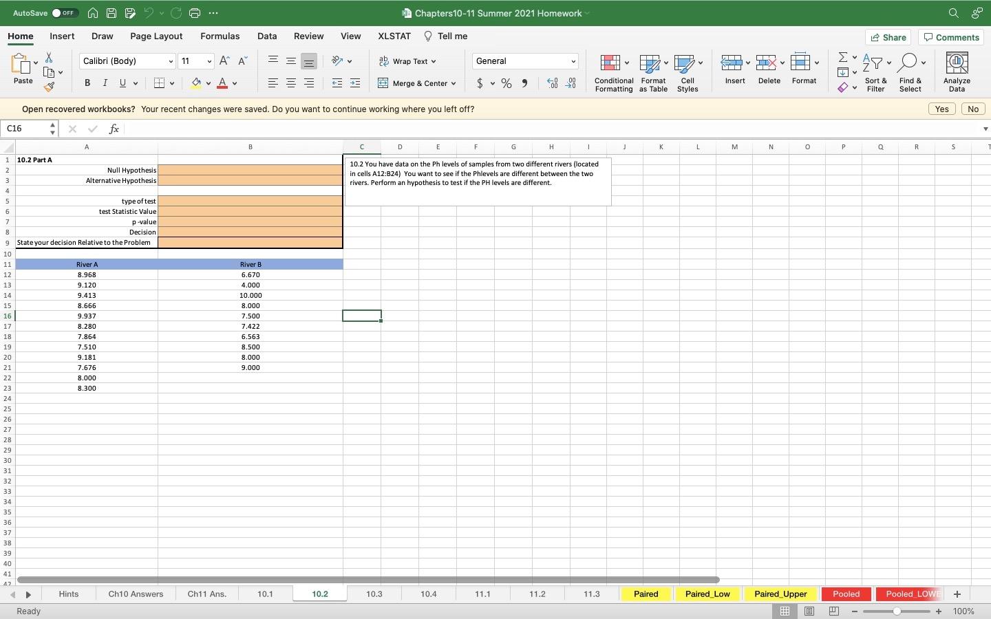Decrease the cell indent
The height and width of the screenshot is (619, 991).
tap(337, 83)
